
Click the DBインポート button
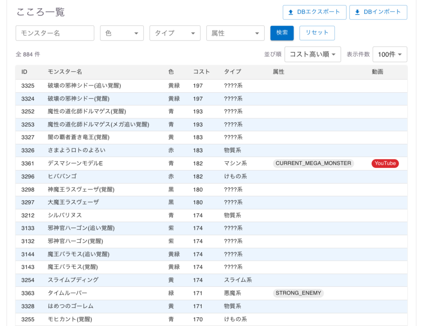click(378, 12)
